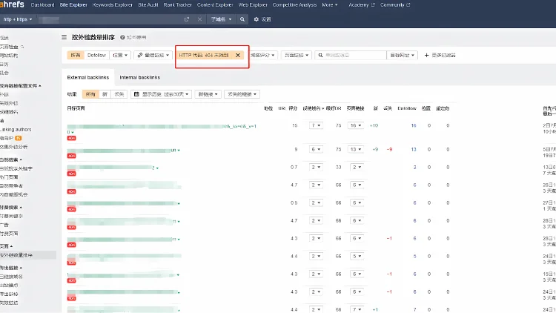This screenshot has height=313, width=556.
Task: Click the help question mark icon
Action: point(122,37)
